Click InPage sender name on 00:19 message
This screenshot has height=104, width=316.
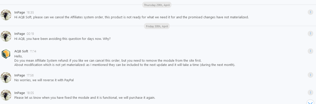tap(20, 34)
